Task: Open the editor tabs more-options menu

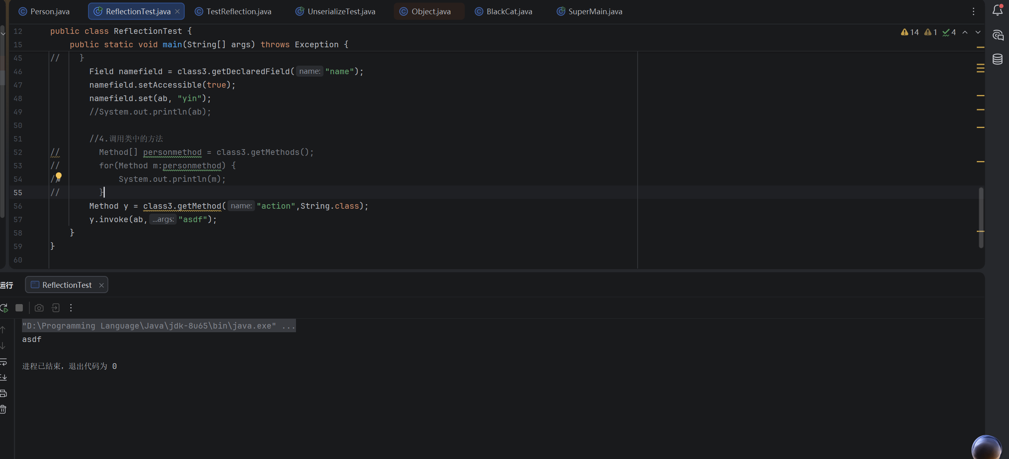Action: tap(974, 11)
